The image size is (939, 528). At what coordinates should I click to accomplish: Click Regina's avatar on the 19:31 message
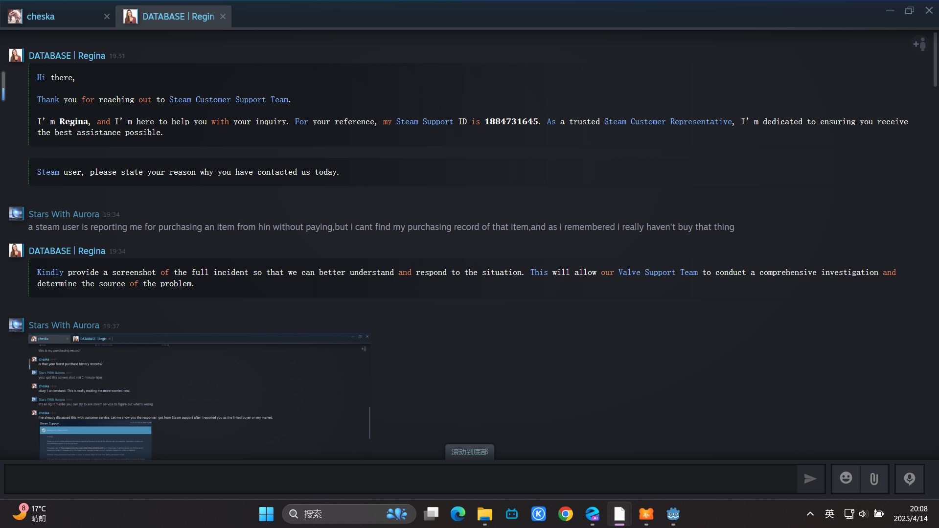click(x=16, y=55)
